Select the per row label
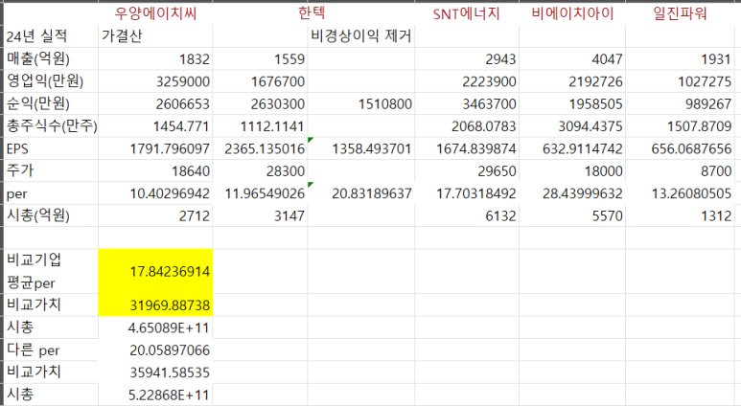741x406 pixels. [x=51, y=193]
